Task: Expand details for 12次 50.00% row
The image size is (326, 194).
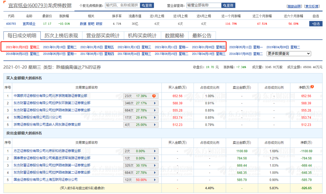Action: click(155, 180)
